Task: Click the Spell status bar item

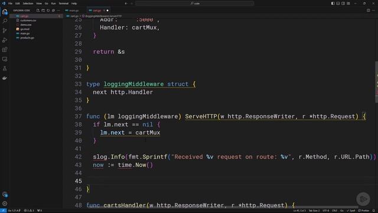Action: click(351, 211)
